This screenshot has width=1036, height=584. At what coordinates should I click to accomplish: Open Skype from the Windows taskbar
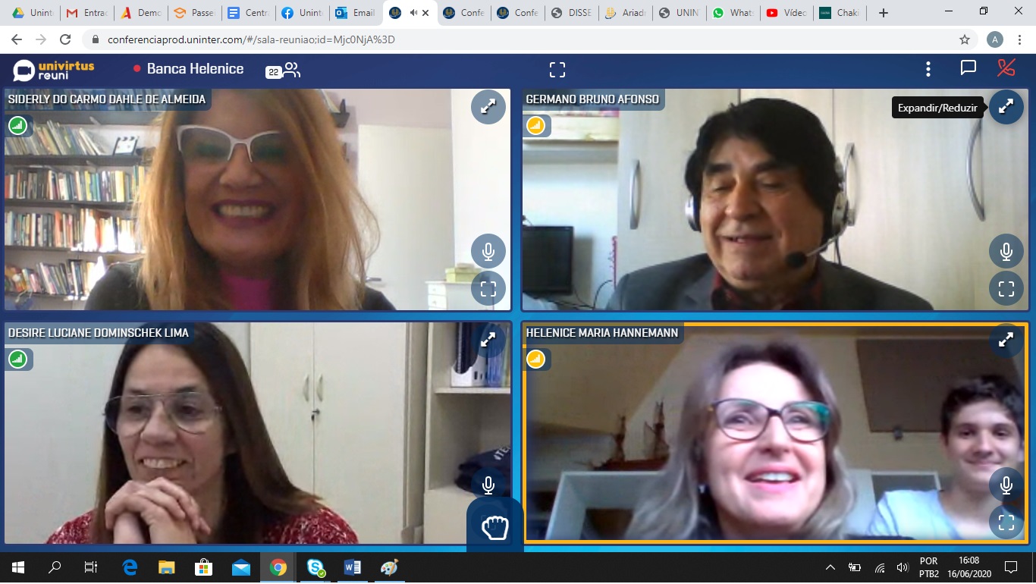(x=316, y=567)
